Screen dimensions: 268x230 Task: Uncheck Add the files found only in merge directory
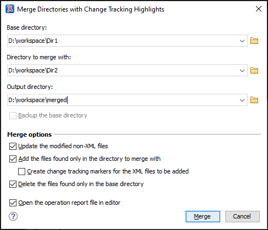click(x=13, y=159)
